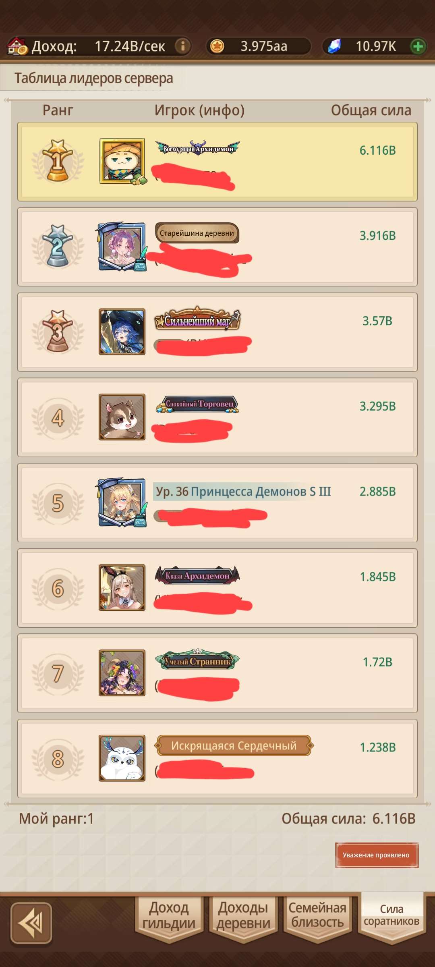
Task: Tap the rank 2 silver trophy
Action: [x=58, y=246]
